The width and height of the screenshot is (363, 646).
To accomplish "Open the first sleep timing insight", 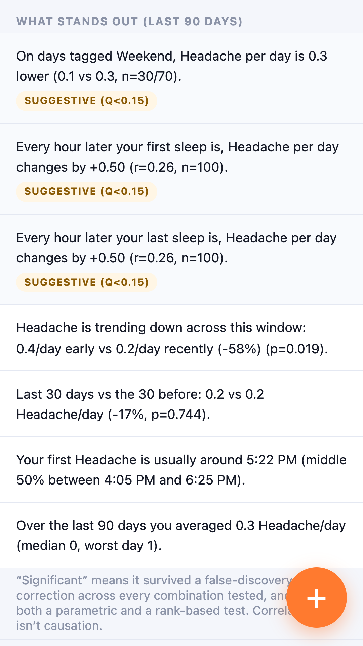I will [182, 169].
